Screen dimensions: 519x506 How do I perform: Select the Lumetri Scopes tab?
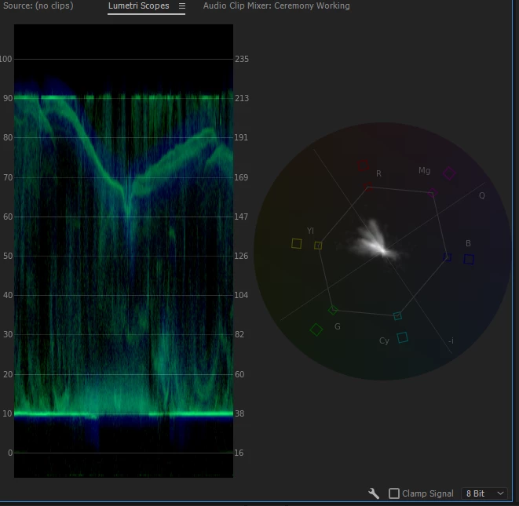pyautogui.click(x=139, y=5)
